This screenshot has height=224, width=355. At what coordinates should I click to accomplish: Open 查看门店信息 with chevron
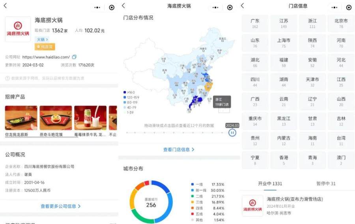click(179, 150)
